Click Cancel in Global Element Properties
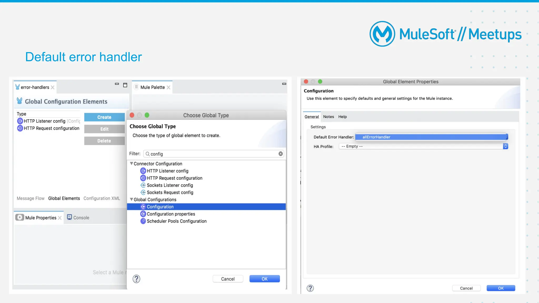This screenshot has width=539, height=303. point(466,288)
